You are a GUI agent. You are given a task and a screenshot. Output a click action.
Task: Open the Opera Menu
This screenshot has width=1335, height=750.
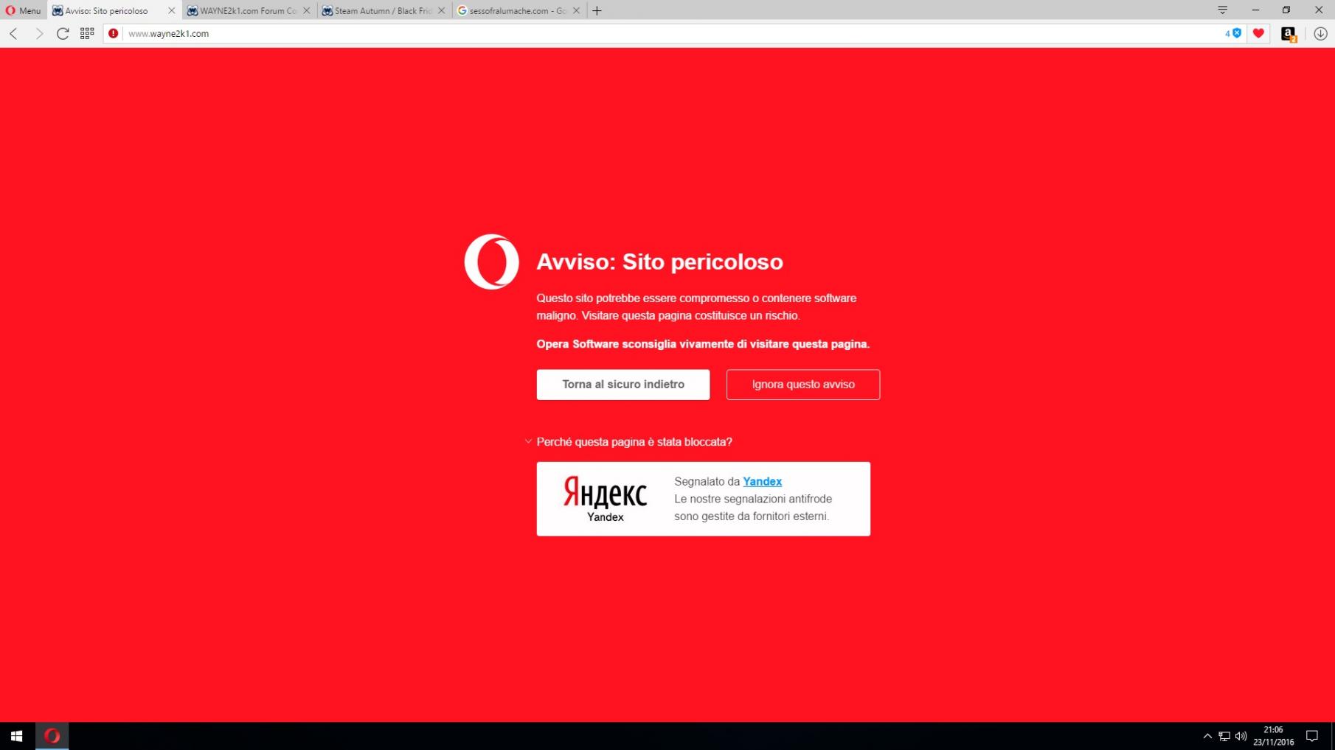(23, 10)
